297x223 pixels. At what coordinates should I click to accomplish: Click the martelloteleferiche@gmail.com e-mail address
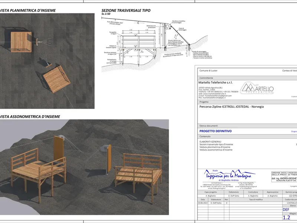[x=218, y=96]
